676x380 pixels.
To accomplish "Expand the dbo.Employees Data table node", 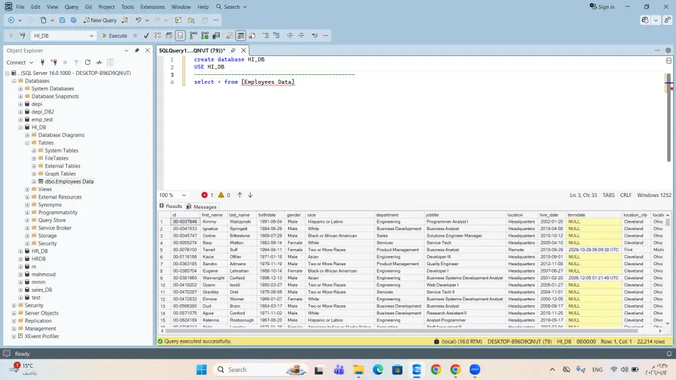I will coord(34,182).
